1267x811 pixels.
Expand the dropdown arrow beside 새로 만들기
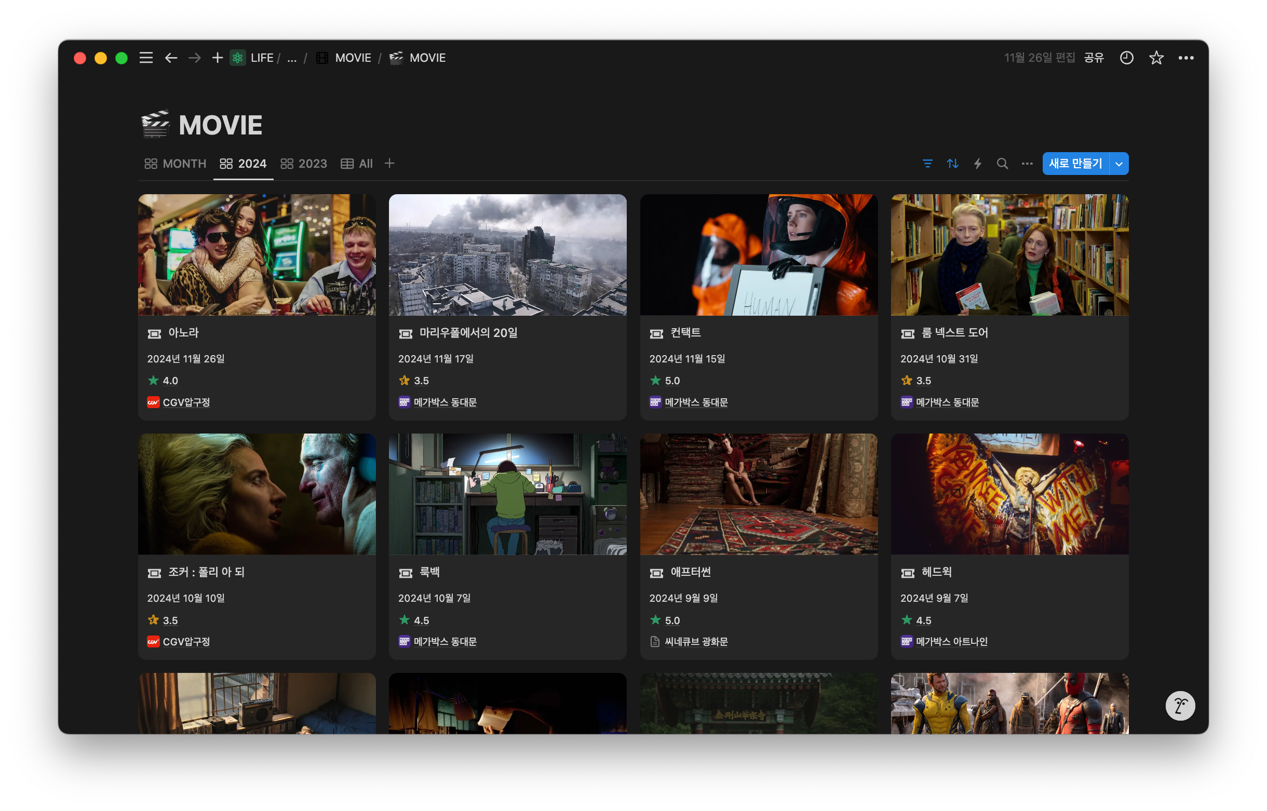(x=1119, y=164)
